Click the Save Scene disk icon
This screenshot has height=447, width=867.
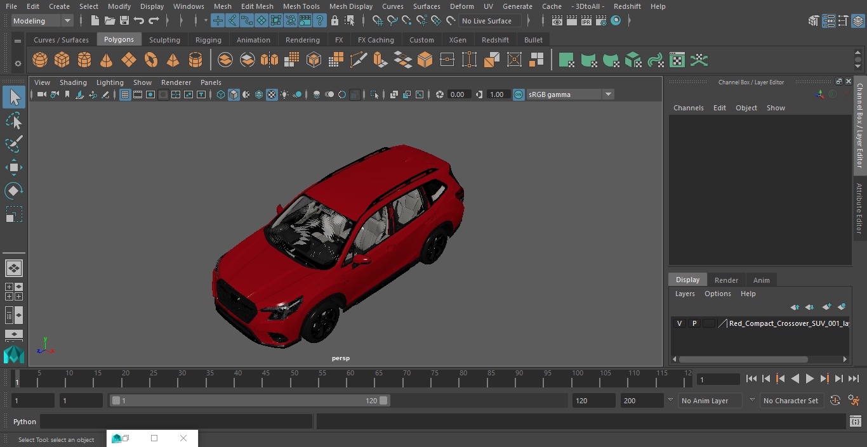tap(124, 21)
